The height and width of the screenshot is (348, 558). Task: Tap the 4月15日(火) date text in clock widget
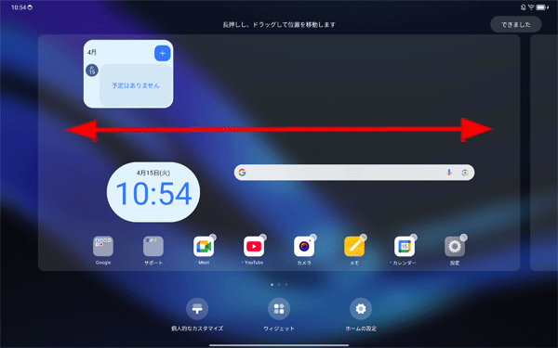click(153, 173)
